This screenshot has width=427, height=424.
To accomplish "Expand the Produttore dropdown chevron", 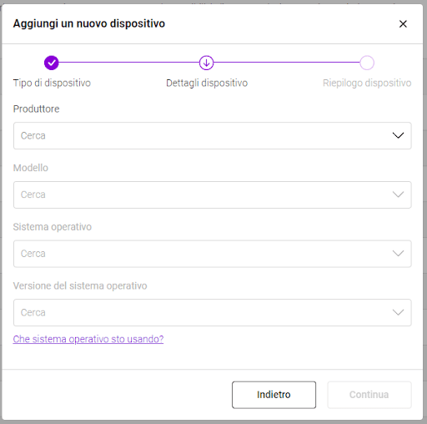I will 398,135.
